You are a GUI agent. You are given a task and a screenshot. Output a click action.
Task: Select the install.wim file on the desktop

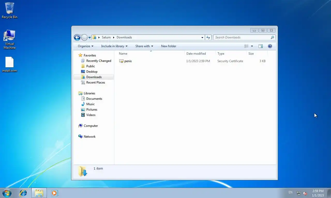pyautogui.click(x=10, y=64)
